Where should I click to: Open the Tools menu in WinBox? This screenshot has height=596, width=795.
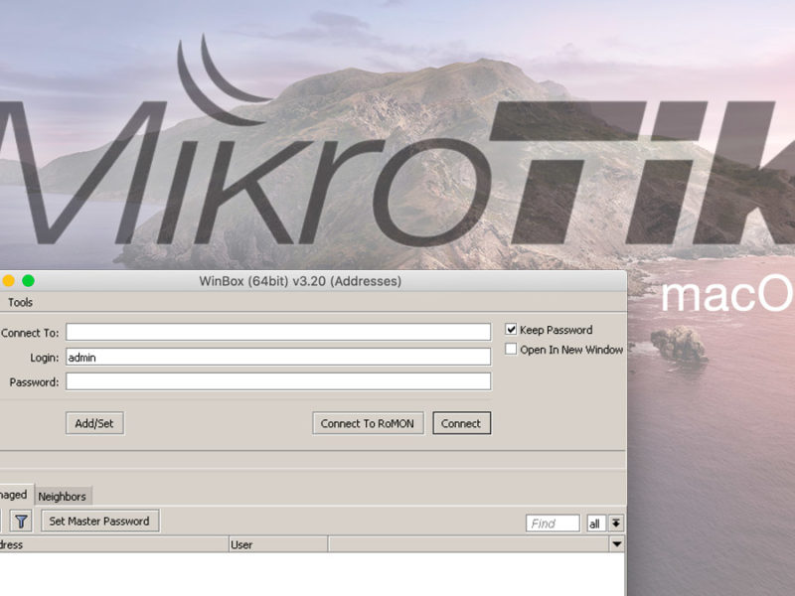[20, 303]
